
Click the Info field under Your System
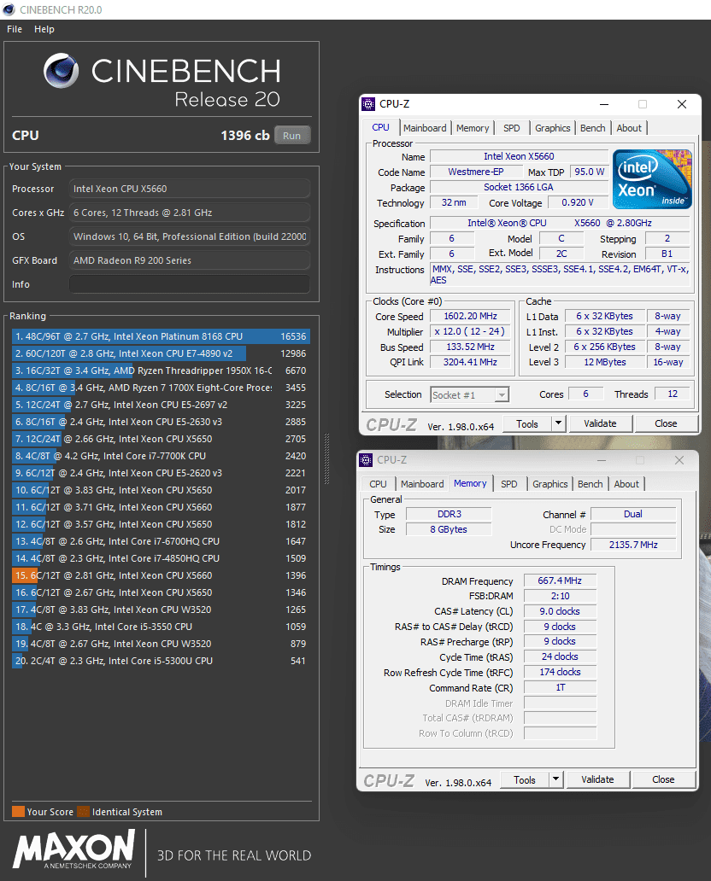[190, 284]
